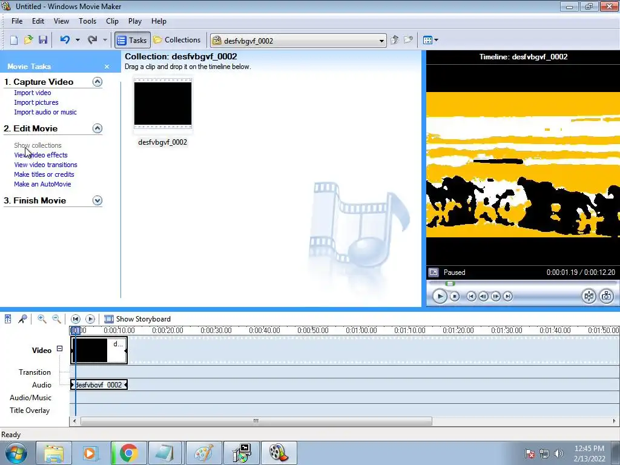This screenshot has width=620, height=465.
Task: Select the desfvbgvf_0002 clip thumbnail
Action: tap(162, 104)
